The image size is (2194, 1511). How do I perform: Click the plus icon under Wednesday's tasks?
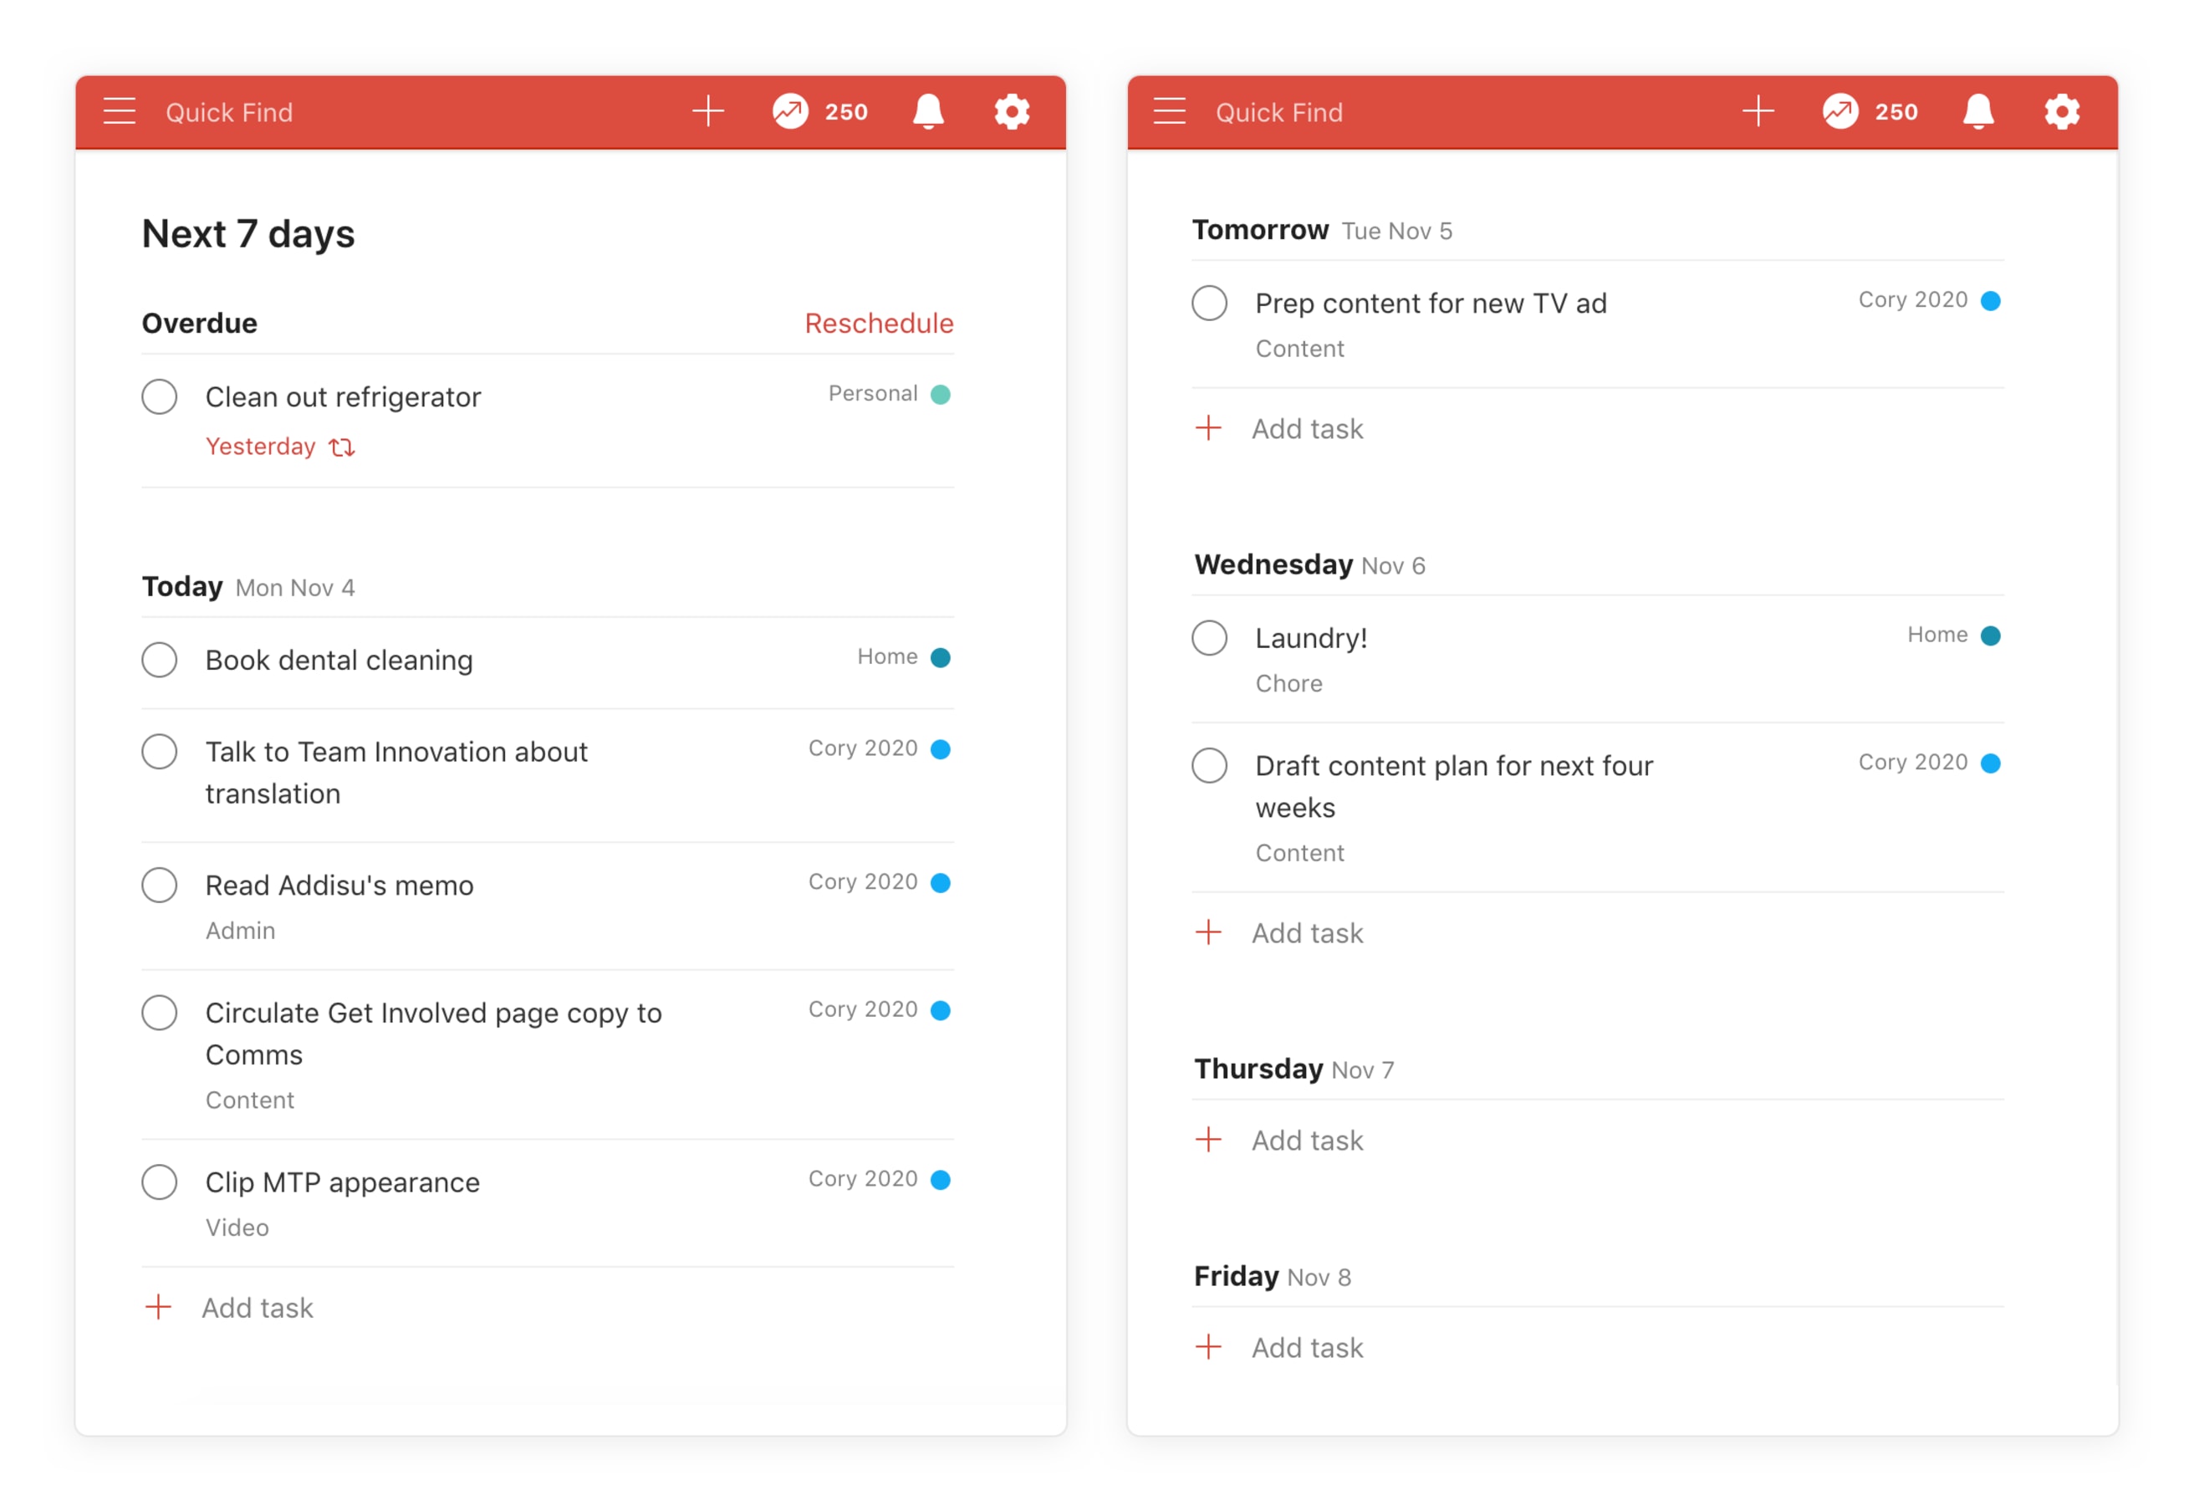coord(1209,932)
